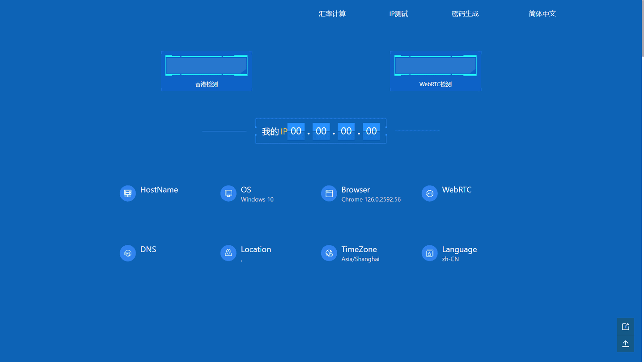
Task: Click the share icon button
Action: pos(626,326)
